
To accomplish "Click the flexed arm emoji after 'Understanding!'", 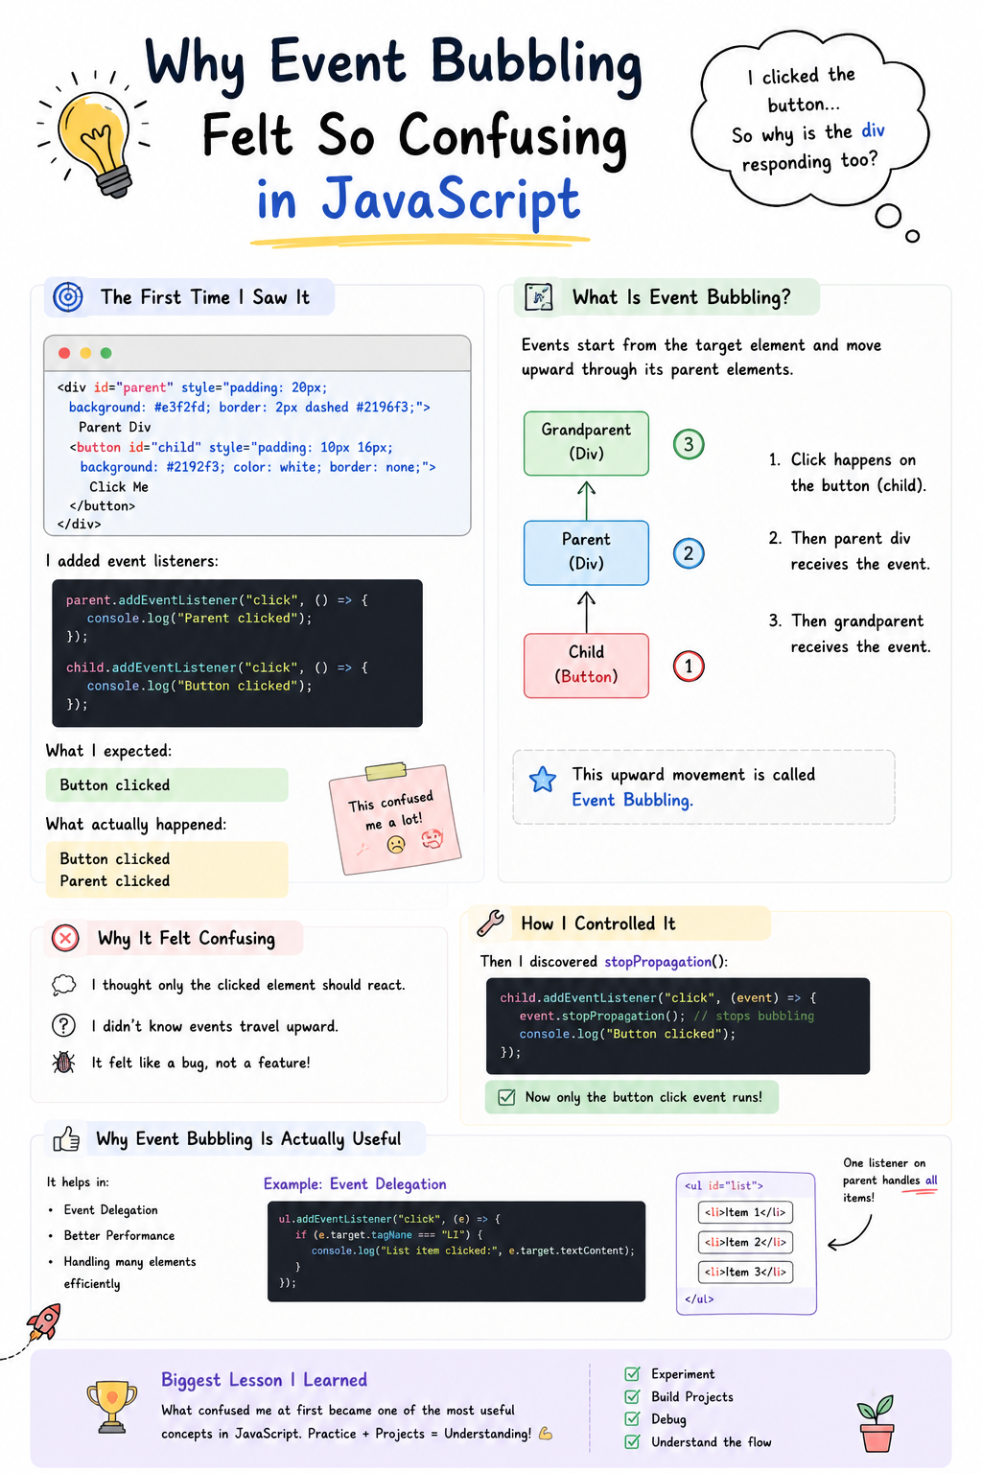I will (546, 1434).
